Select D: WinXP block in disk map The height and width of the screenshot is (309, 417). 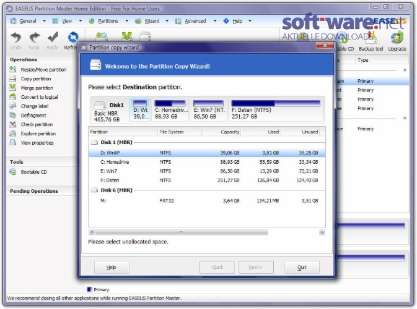click(140, 110)
